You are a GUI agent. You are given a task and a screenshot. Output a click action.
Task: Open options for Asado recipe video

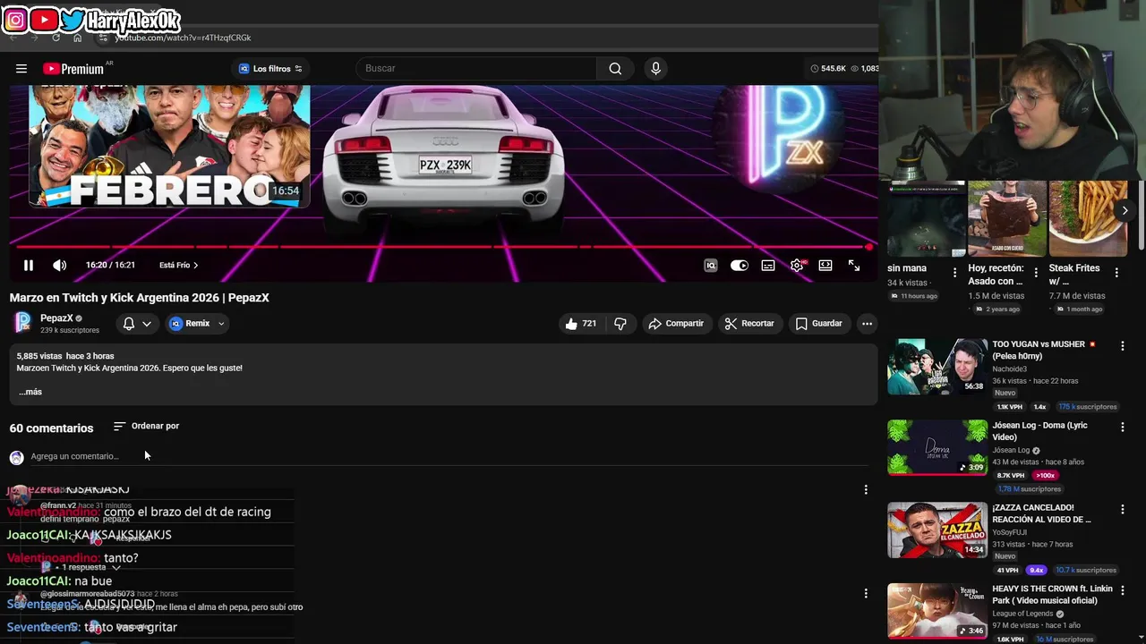pos(1036,272)
